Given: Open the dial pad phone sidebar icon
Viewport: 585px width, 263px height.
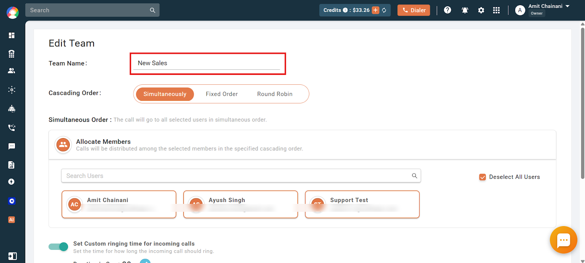Looking at the screenshot, I should point(12,54).
